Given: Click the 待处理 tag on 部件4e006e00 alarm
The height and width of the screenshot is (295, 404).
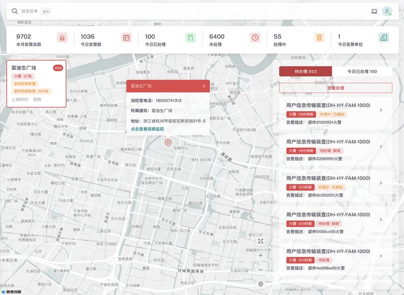Looking at the screenshot, I should 324,260.
